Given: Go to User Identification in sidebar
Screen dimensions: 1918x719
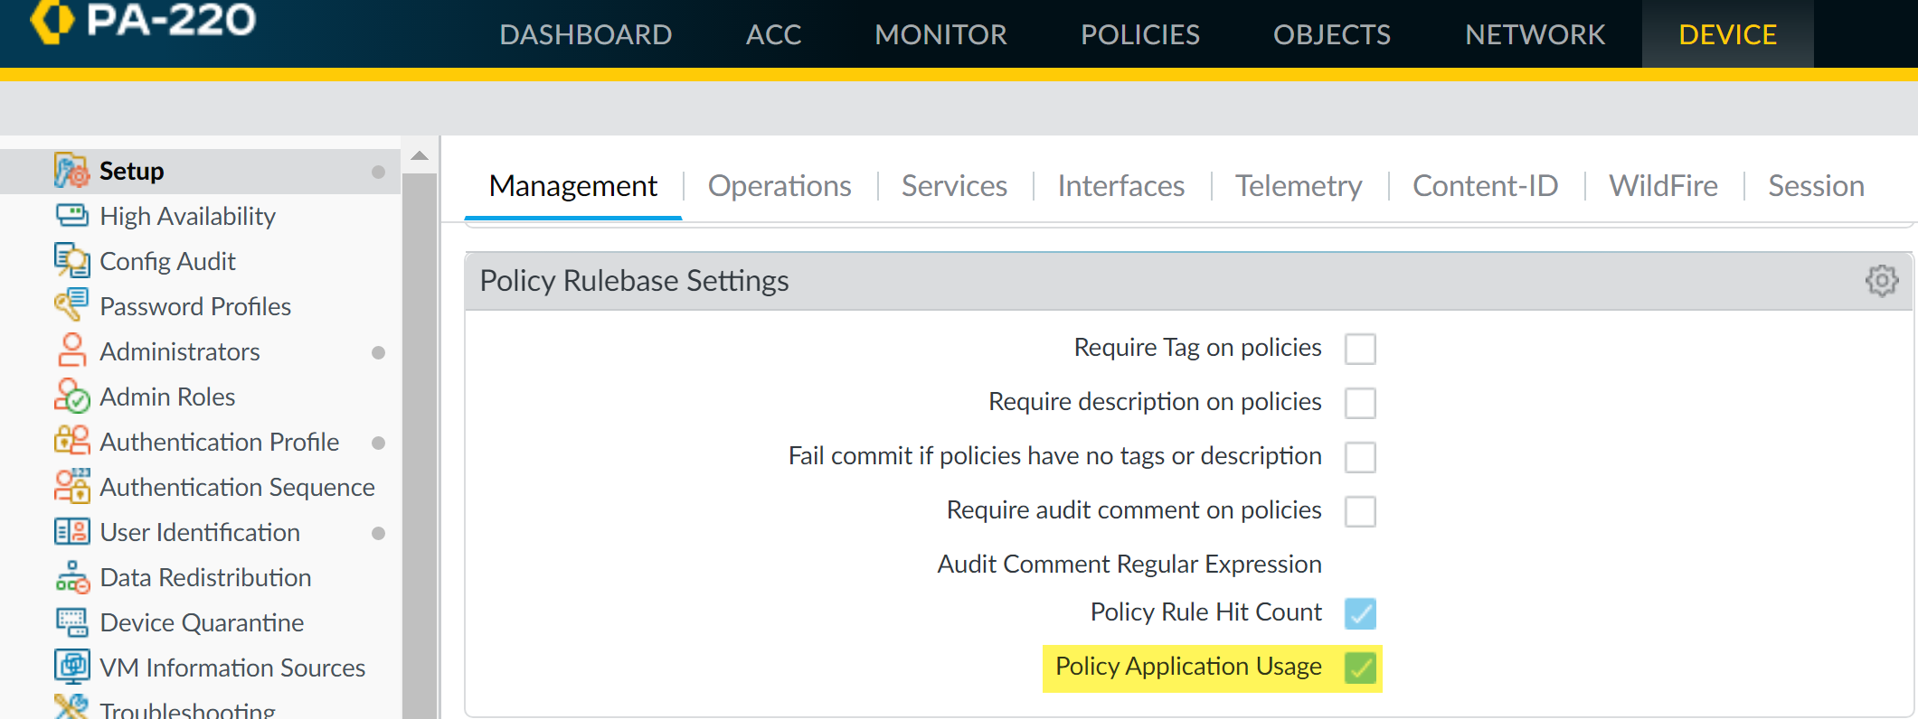Looking at the screenshot, I should pyautogui.click(x=200, y=532).
